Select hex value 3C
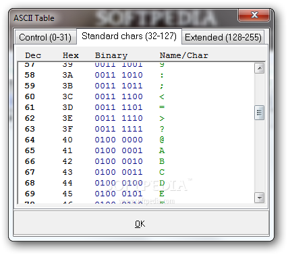 (x=67, y=96)
